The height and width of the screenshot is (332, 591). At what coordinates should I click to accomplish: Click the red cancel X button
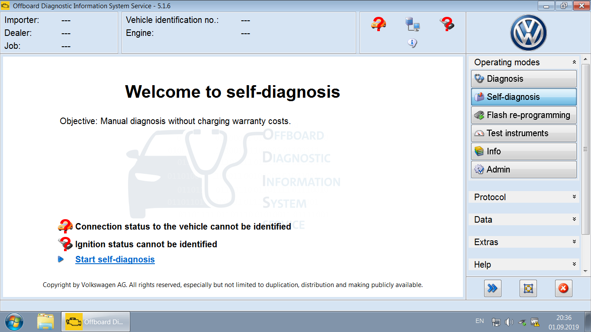tap(563, 288)
